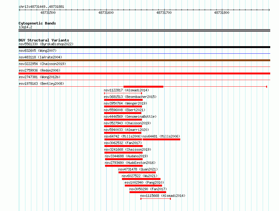The height and width of the screenshot is (211, 279).
Task: Open variant nsv5596008 (Ebert2021) label
Action: (x=124, y=110)
